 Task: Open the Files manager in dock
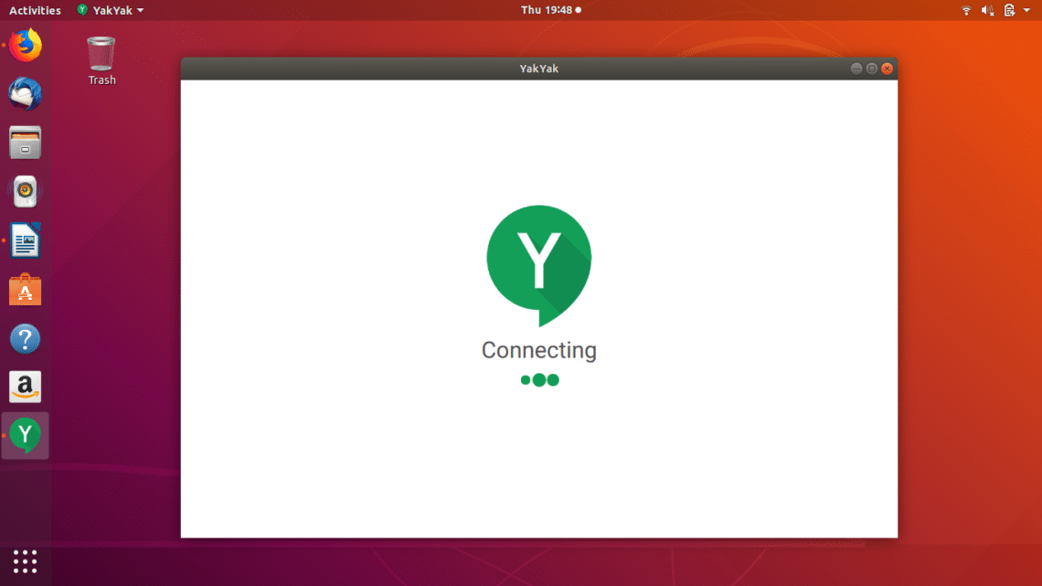tap(26, 144)
